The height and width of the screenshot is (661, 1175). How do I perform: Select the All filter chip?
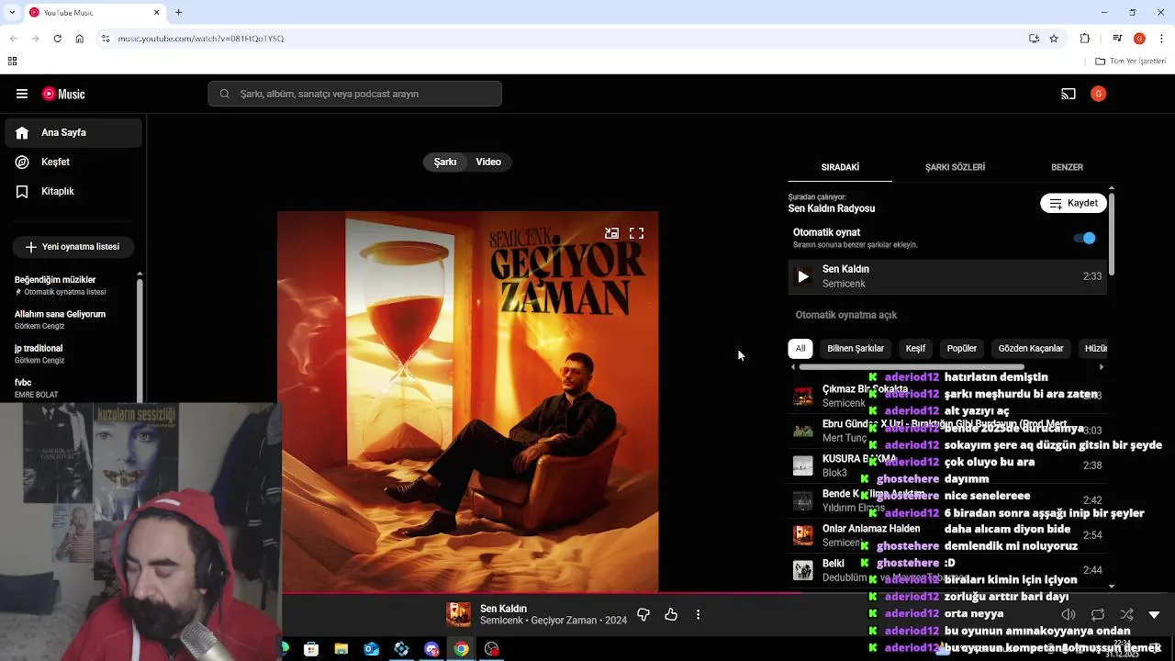click(800, 349)
